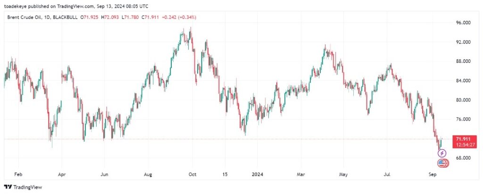Click the red 71.911 current price label

click(463, 139)
